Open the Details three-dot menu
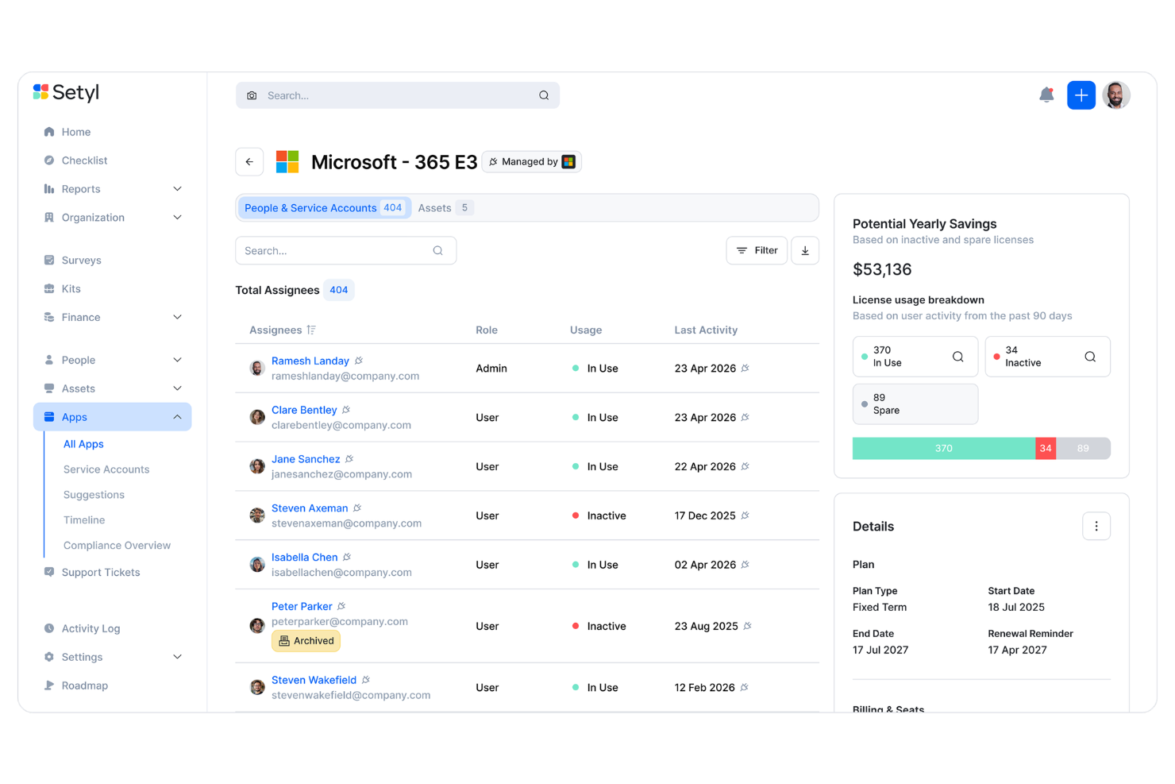This screenshot has width=1175, height=784. click(1096, 526)
